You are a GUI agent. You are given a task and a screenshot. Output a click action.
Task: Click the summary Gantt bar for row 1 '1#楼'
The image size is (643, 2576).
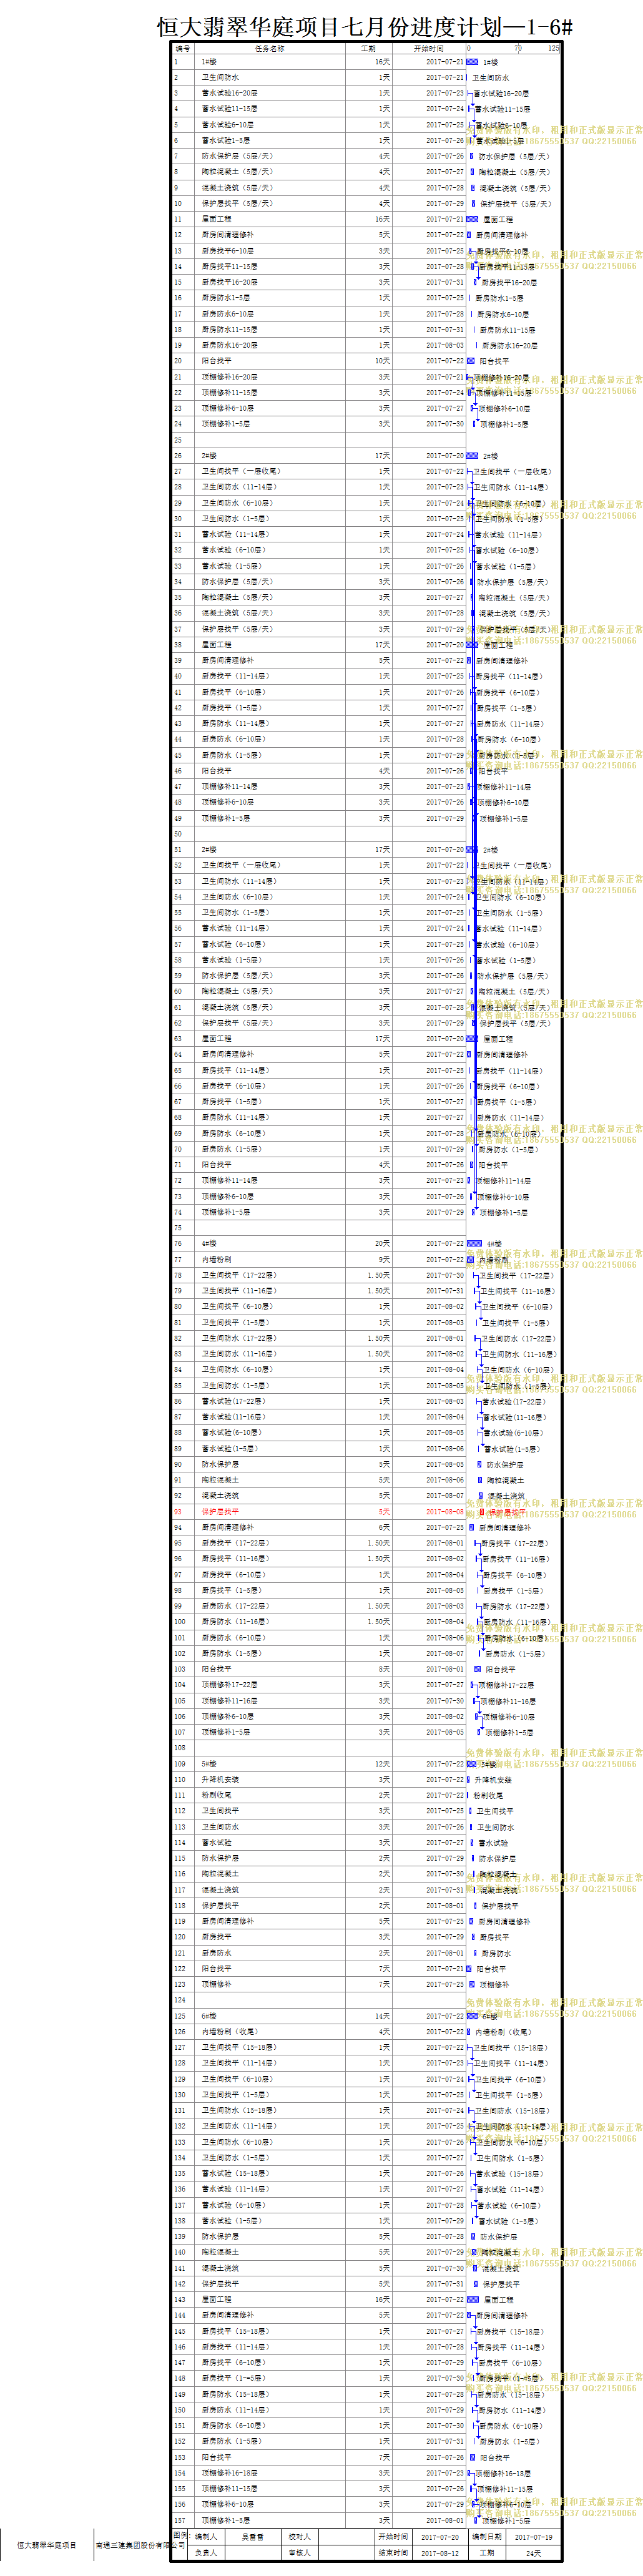coord(472,62)
